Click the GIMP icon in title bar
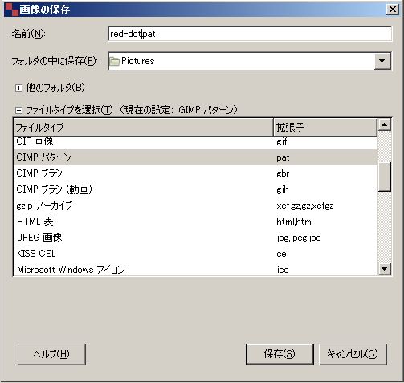The image size is (404, 383). click(x=12, y=10)
